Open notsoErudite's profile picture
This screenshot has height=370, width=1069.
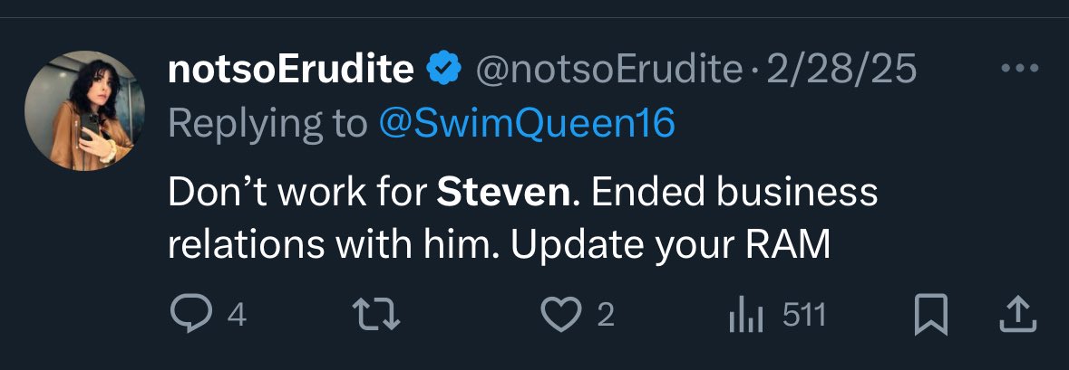coord(85,110)
